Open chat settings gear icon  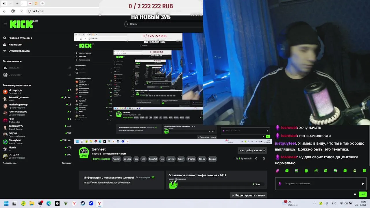(x=355, y=194)
